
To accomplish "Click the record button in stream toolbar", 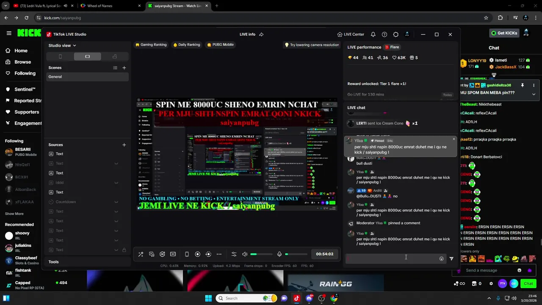I will tap(197, 254).
